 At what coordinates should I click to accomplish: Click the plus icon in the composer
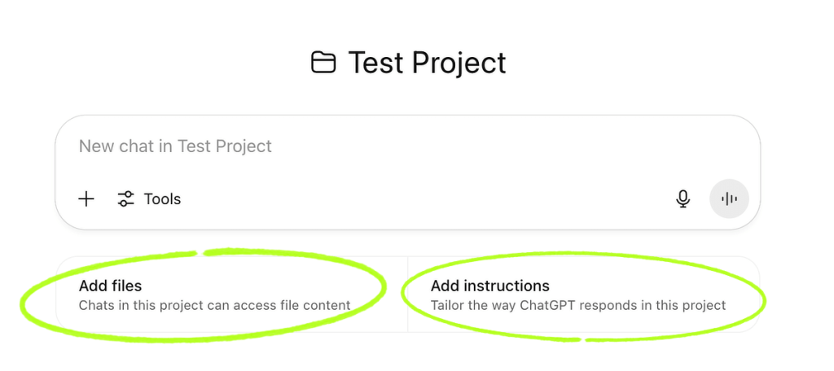click(86, 199)
